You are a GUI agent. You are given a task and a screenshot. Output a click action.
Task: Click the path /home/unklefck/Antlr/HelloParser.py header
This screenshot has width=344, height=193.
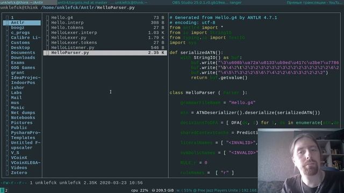click(88, 8)
